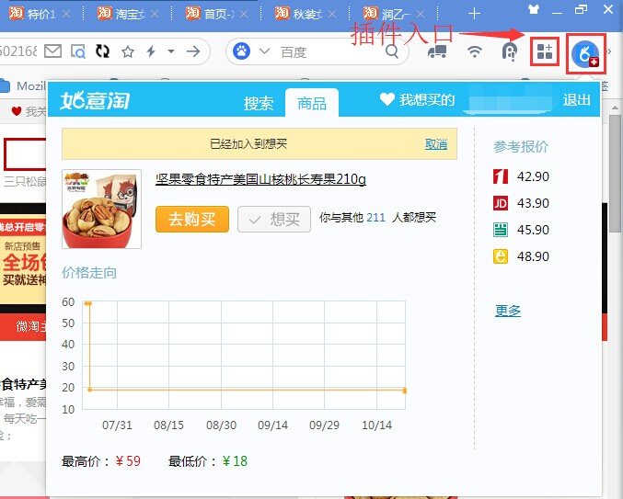This screenshot has height=499, width=623.
Task: Click the Baidu paw search engine icon
Action: coord(242,51)
